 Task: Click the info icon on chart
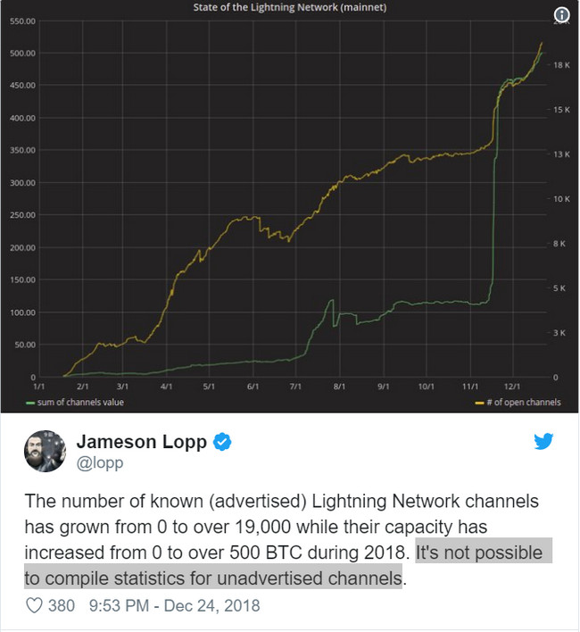pyautogui.click(x=561, y=15)
